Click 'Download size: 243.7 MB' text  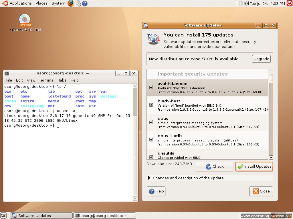[x=169, y=164]
